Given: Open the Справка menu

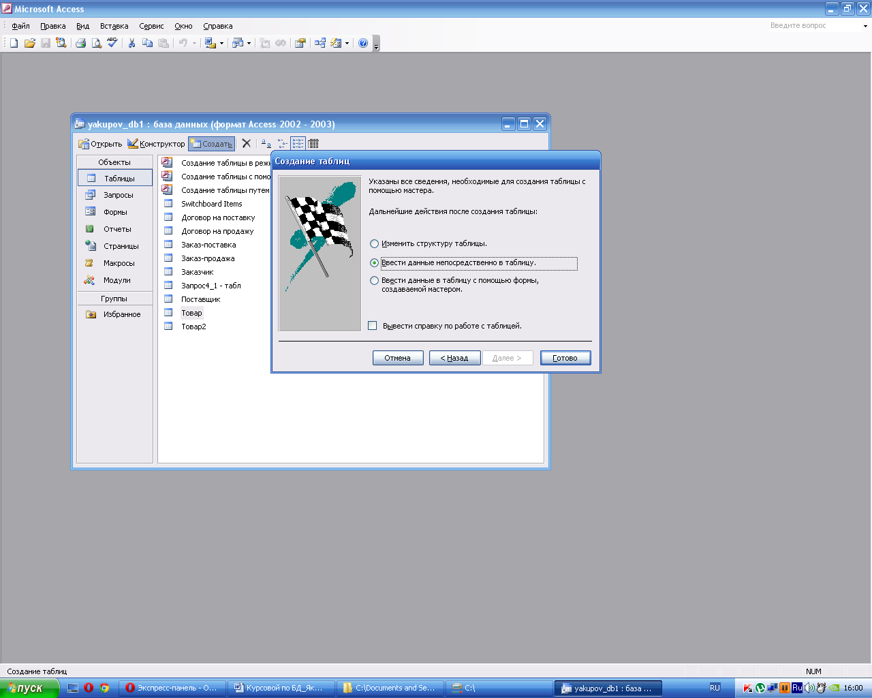Looking at the screenshot, I should pos(217,26).
